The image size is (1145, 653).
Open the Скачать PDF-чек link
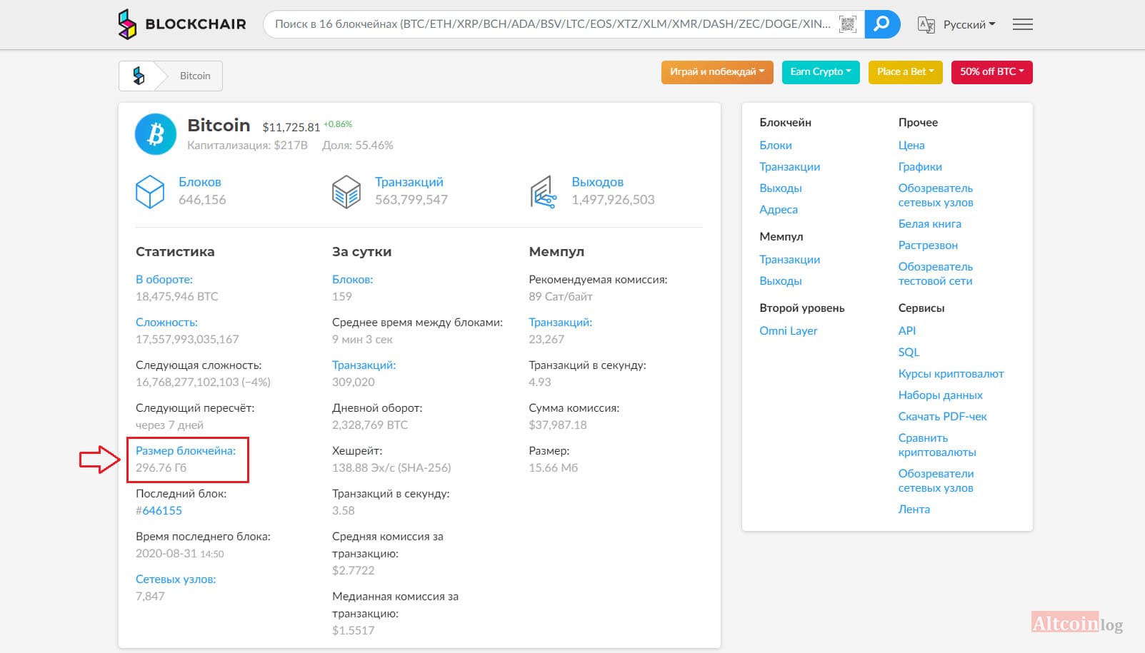pyautogui.click(x=942, y=417)
